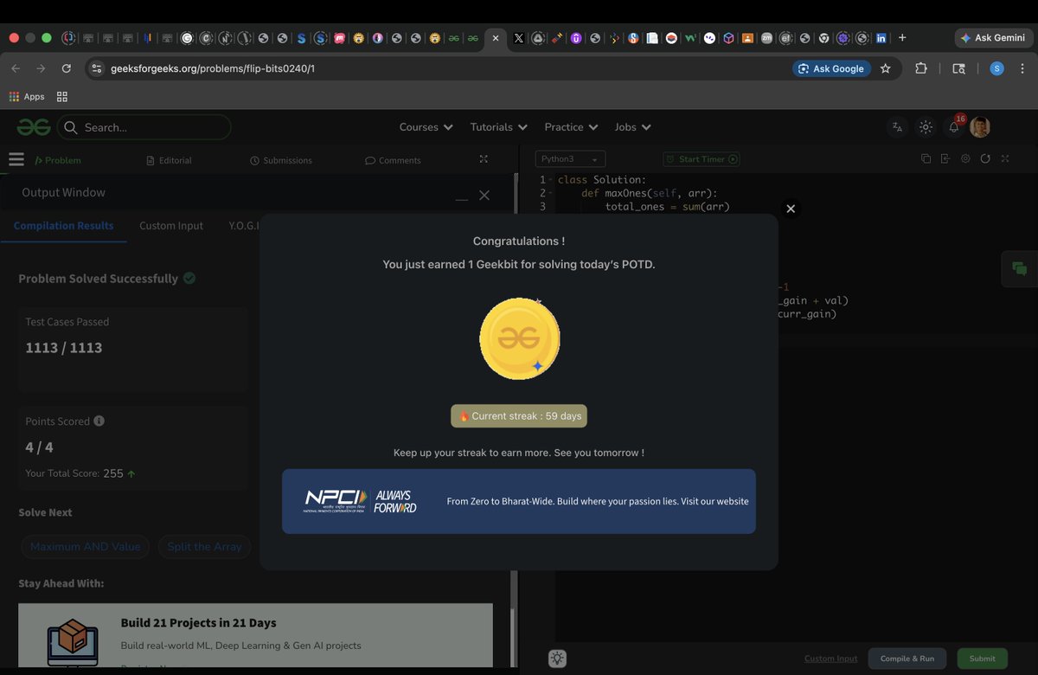
Task: Expand the Jobs dropdown menu
Action: (632, 127)
